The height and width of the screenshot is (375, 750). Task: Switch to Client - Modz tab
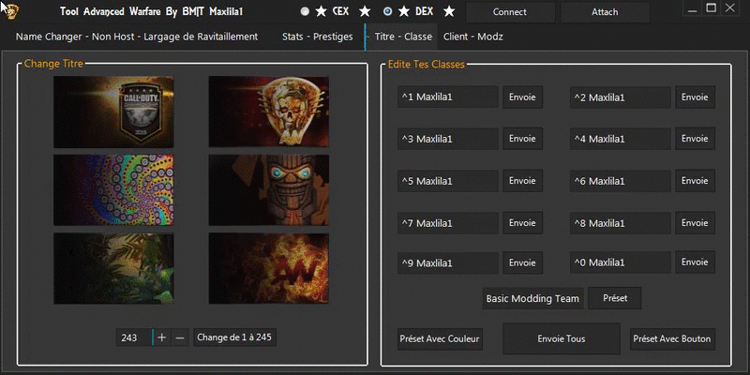click(473, 37)
